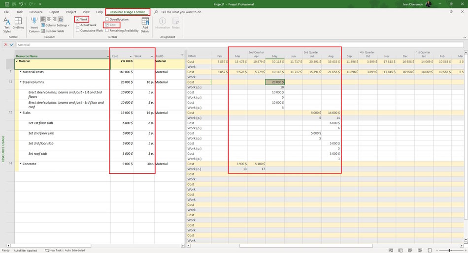The height and width of the screenshot is (253, 468).
Task: Click the second view shortcut icon in status bar
Action: [400, 251]
